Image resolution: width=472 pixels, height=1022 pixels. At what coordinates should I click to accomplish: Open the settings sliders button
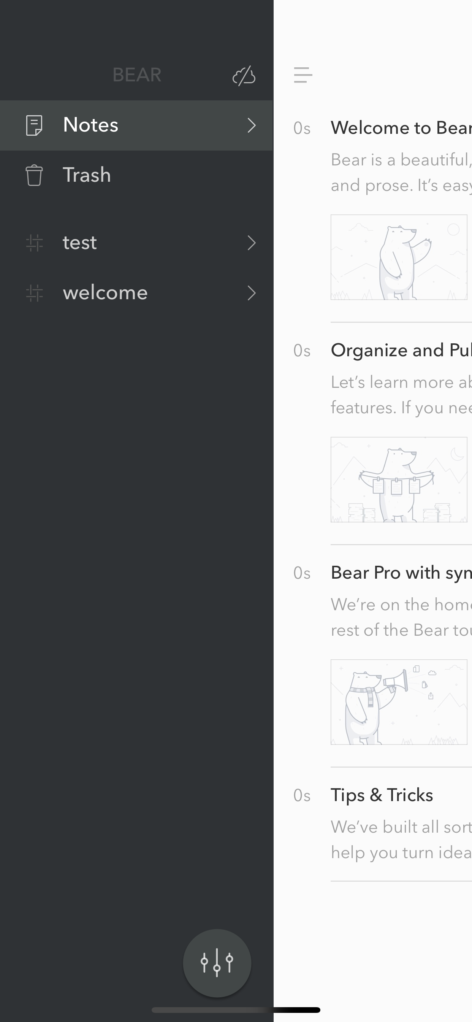pyautogui.click(x=217, y=963)
